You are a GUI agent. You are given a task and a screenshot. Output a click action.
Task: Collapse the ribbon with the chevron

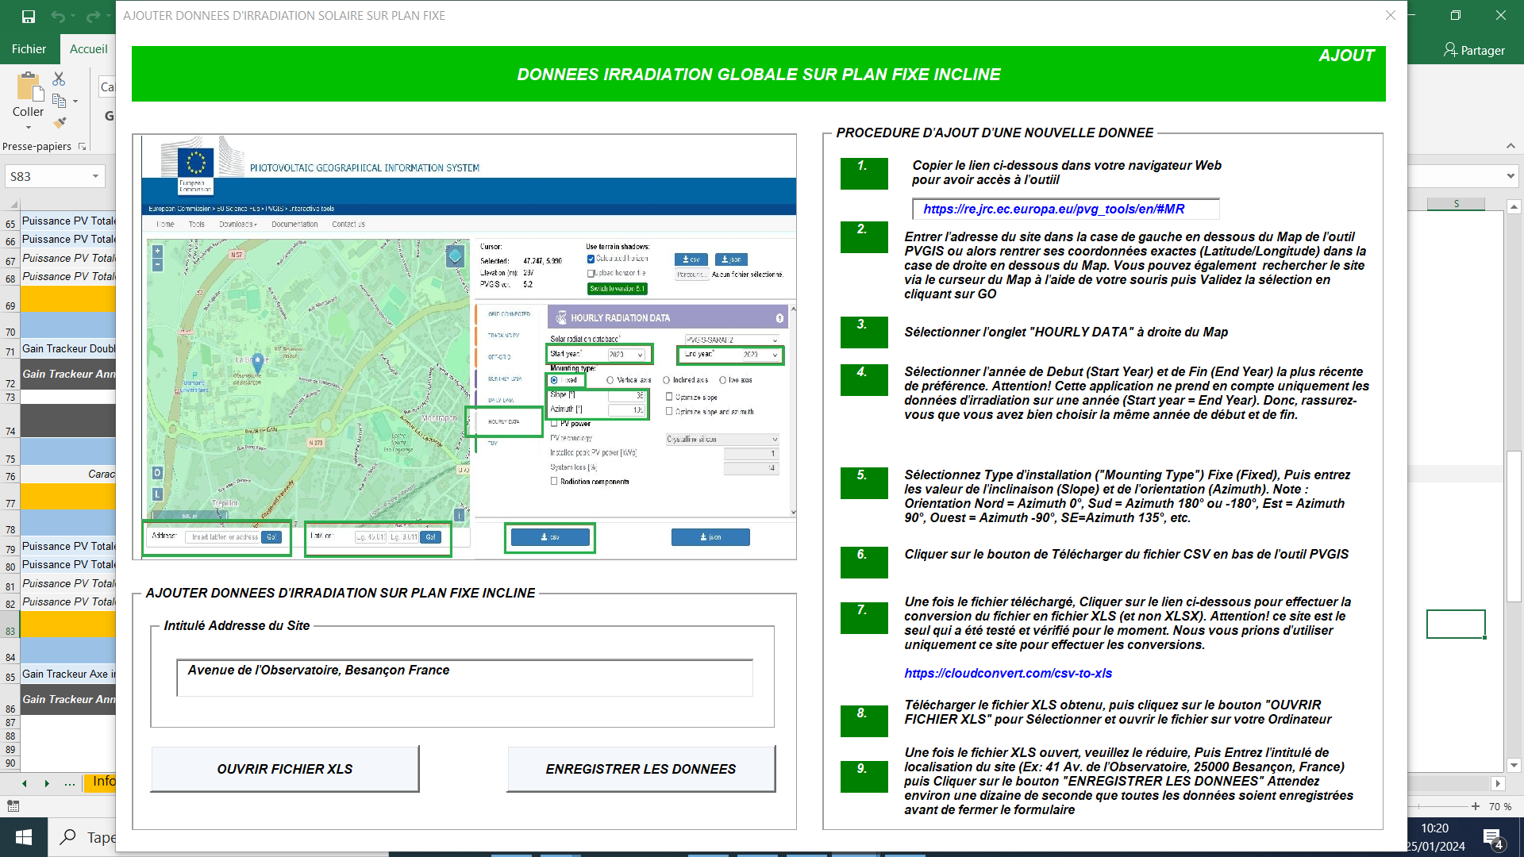(1511, 146)
